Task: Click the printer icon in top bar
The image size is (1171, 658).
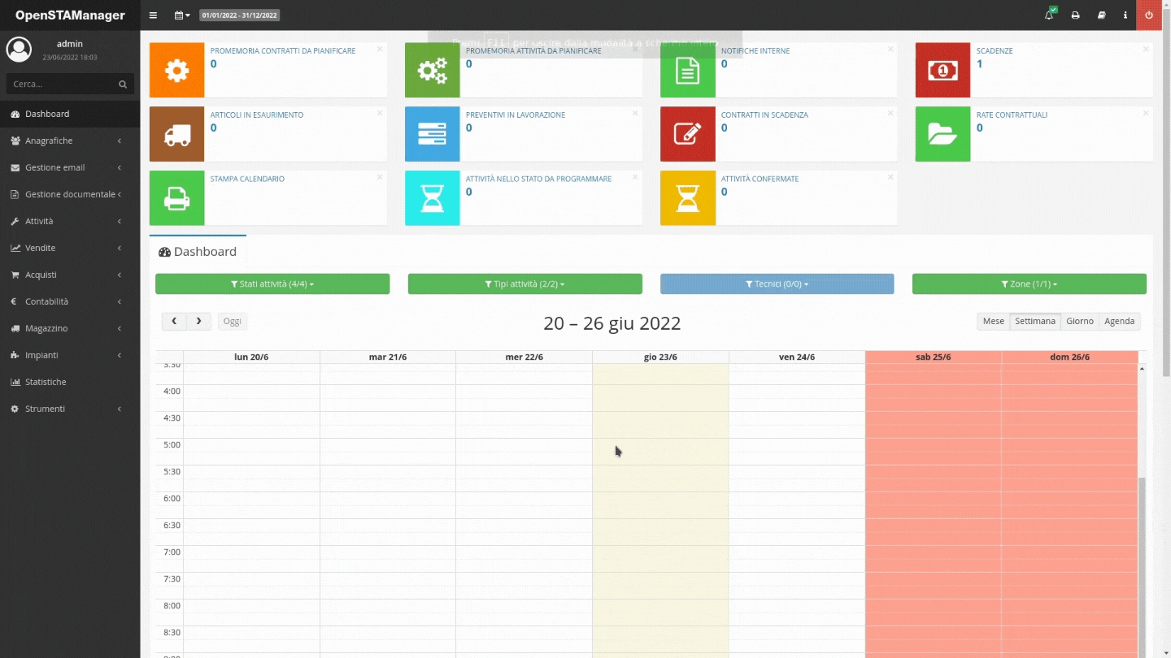Action: 1075,15
